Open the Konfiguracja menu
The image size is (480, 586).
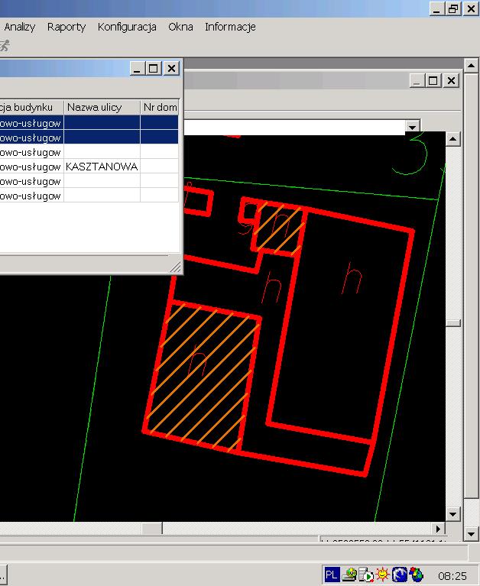[x=127, y=27]
